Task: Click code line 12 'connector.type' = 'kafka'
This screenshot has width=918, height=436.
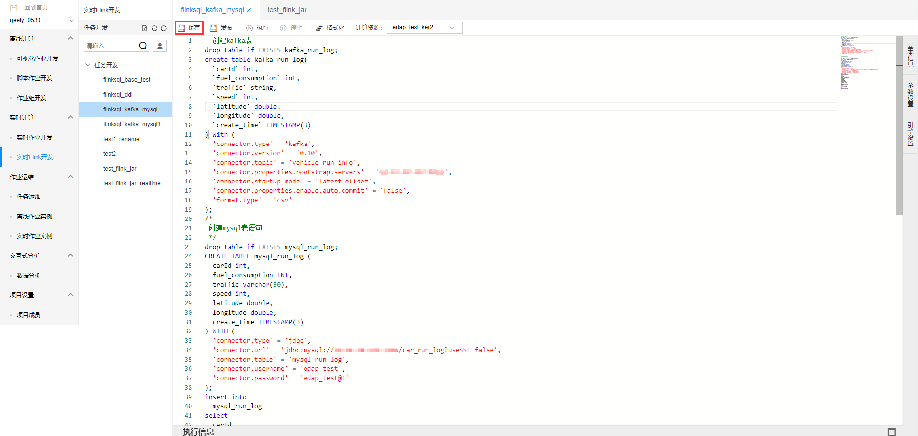Action: point(264,144)
